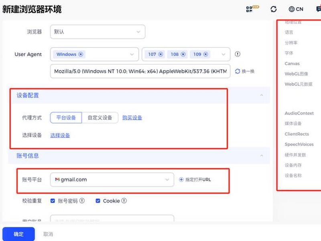Select 平台设备 proxy mode
Image resolution: width=321 pixels, height=241 pixels.
click(66, 118)
